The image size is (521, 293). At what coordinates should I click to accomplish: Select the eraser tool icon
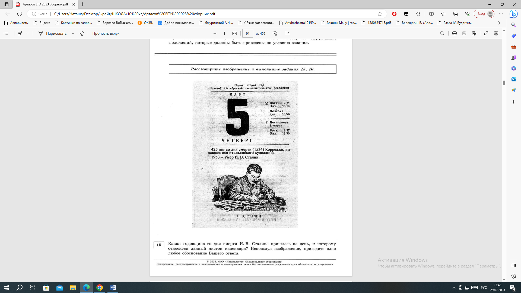pyautogui.click(x=82, y=33)
